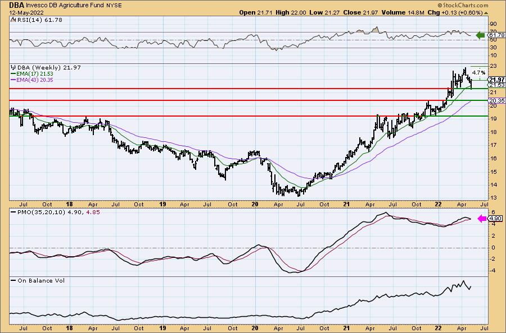Viewport: 506px width, 333px height.
Task: Click the up triangle after Chg percentage
Action: pyautogui.click(x=486, y=13)
